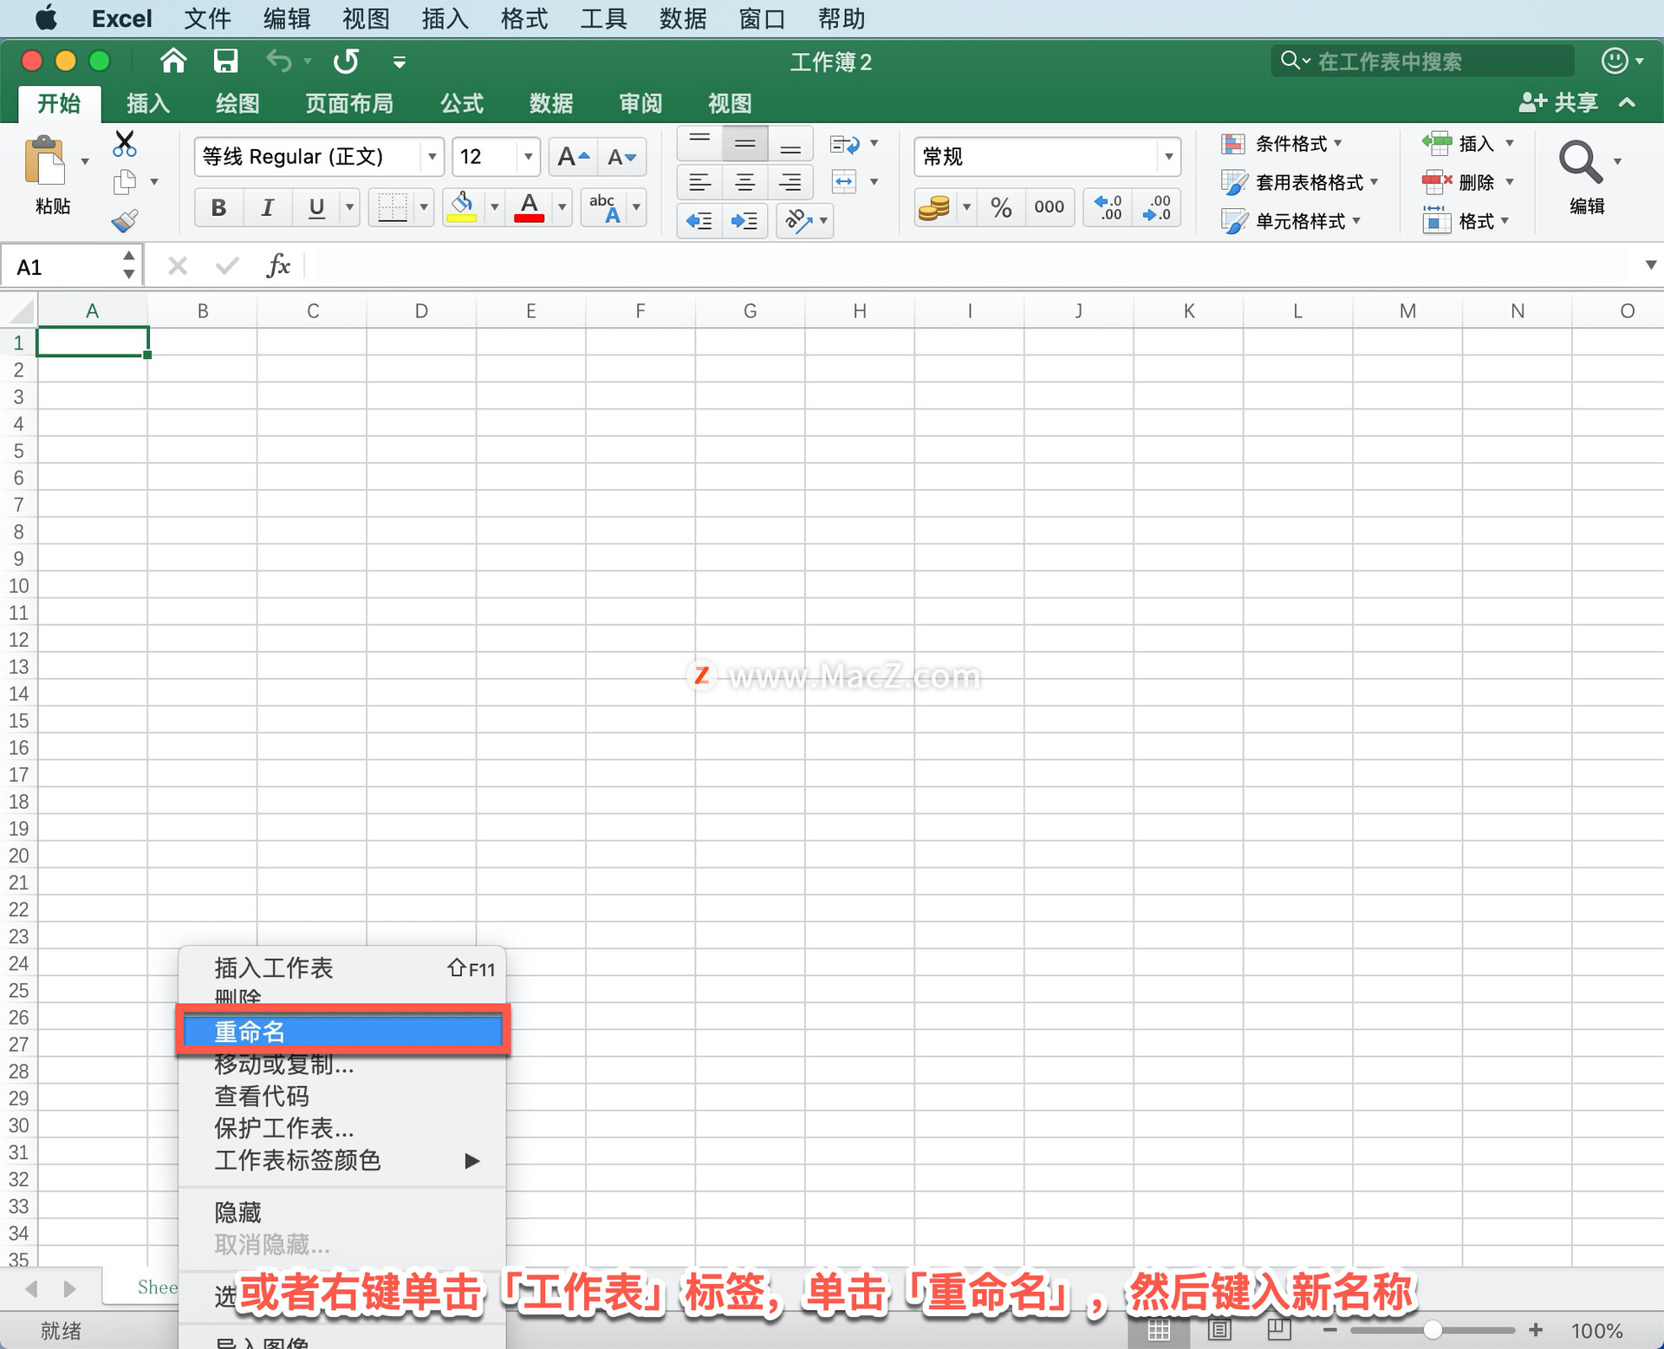This screenshot has width=1664, height=1349.
Task: Toggle bold formatting
Action: (x=218, y=207)
